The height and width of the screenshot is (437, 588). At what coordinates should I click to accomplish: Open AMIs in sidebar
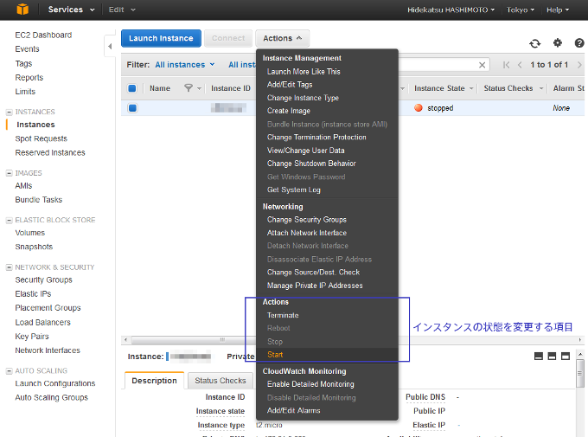coord(23,185)
